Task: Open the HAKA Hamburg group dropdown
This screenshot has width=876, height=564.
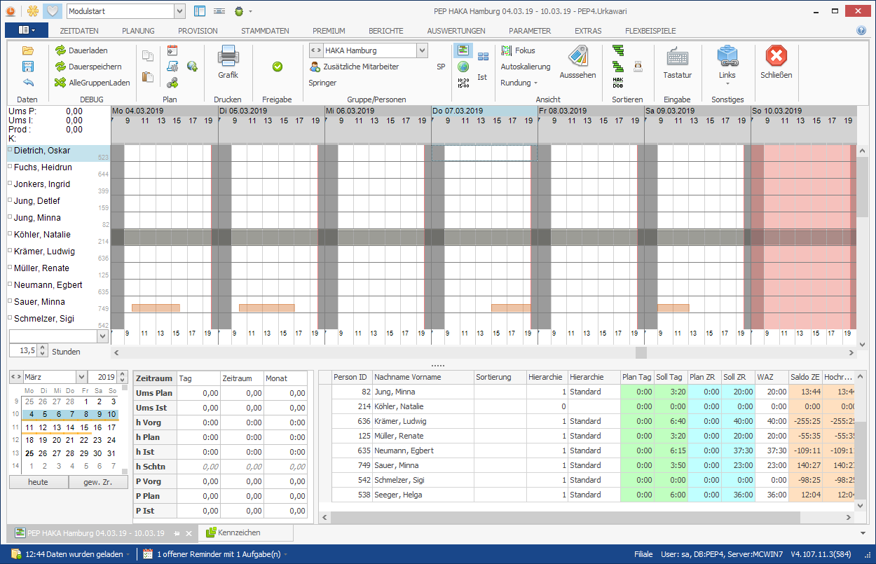Action: [x=422, y=50]
